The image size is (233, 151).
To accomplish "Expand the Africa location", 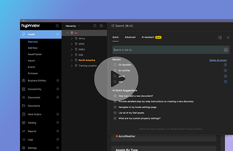I will 71,39.
